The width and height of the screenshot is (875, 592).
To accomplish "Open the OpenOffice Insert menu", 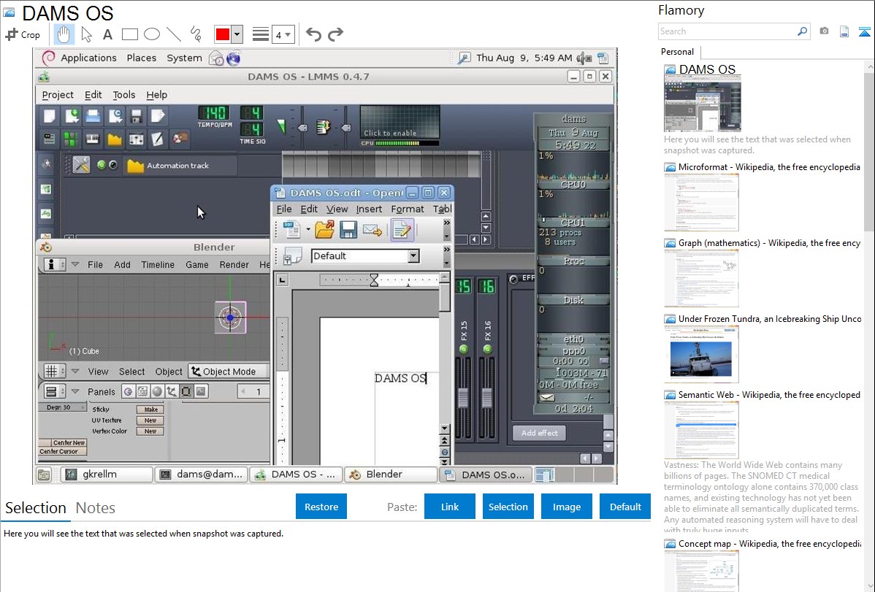I will point(369,209).
